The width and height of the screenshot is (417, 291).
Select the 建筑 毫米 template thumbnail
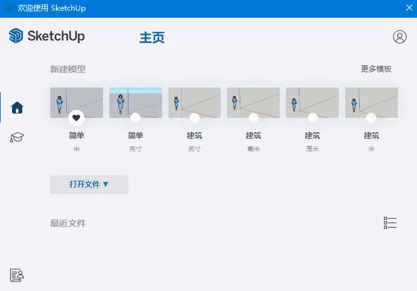pyautogui.click(x=253, y=103)
